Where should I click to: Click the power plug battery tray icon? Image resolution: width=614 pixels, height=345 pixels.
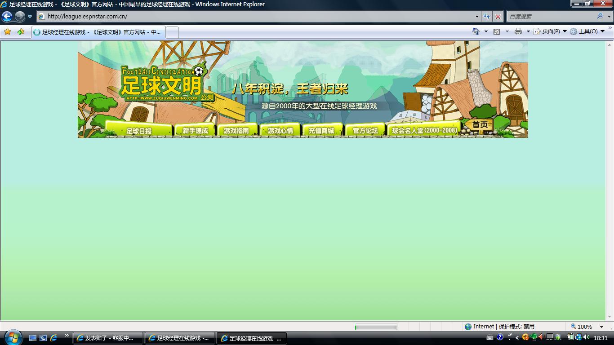pos(570,337)
